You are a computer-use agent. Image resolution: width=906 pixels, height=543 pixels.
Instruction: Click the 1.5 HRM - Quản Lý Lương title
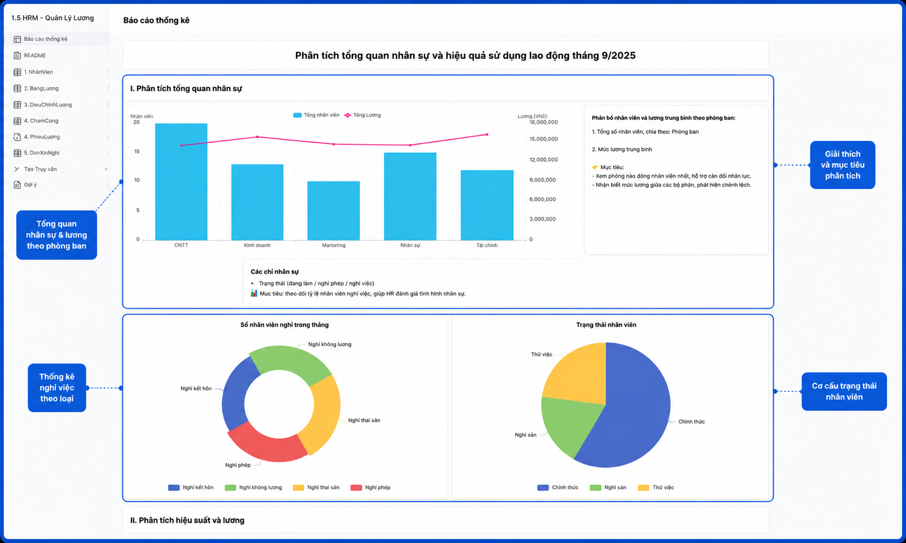53,18
